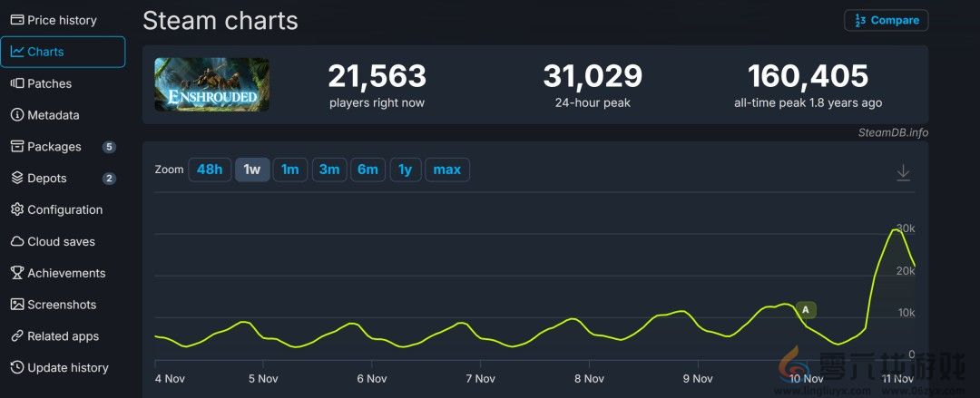This screenshot has height=398, width=980.
Task: Select the 1w zoom range
Action: (252, 170)
